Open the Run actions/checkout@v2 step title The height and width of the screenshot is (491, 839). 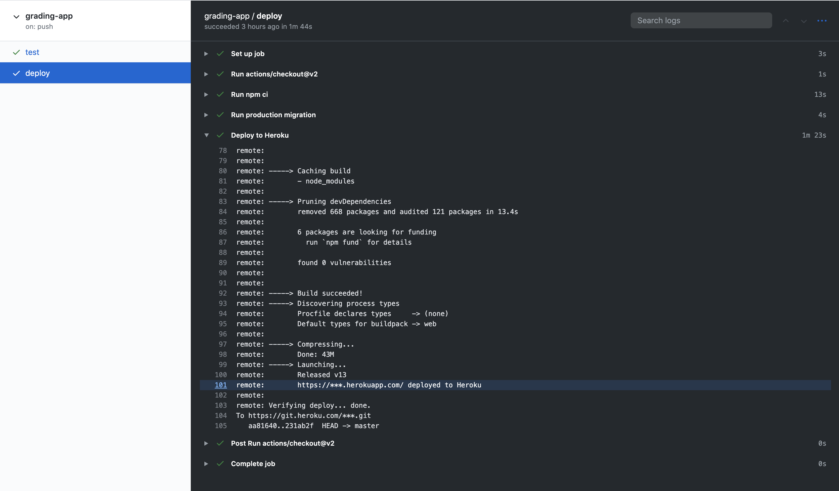pyautogui.click(x=274, y=74)
